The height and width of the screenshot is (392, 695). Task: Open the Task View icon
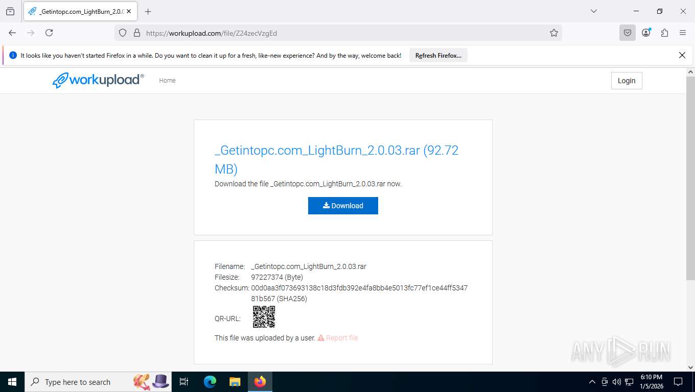click(x=184, y=382)
